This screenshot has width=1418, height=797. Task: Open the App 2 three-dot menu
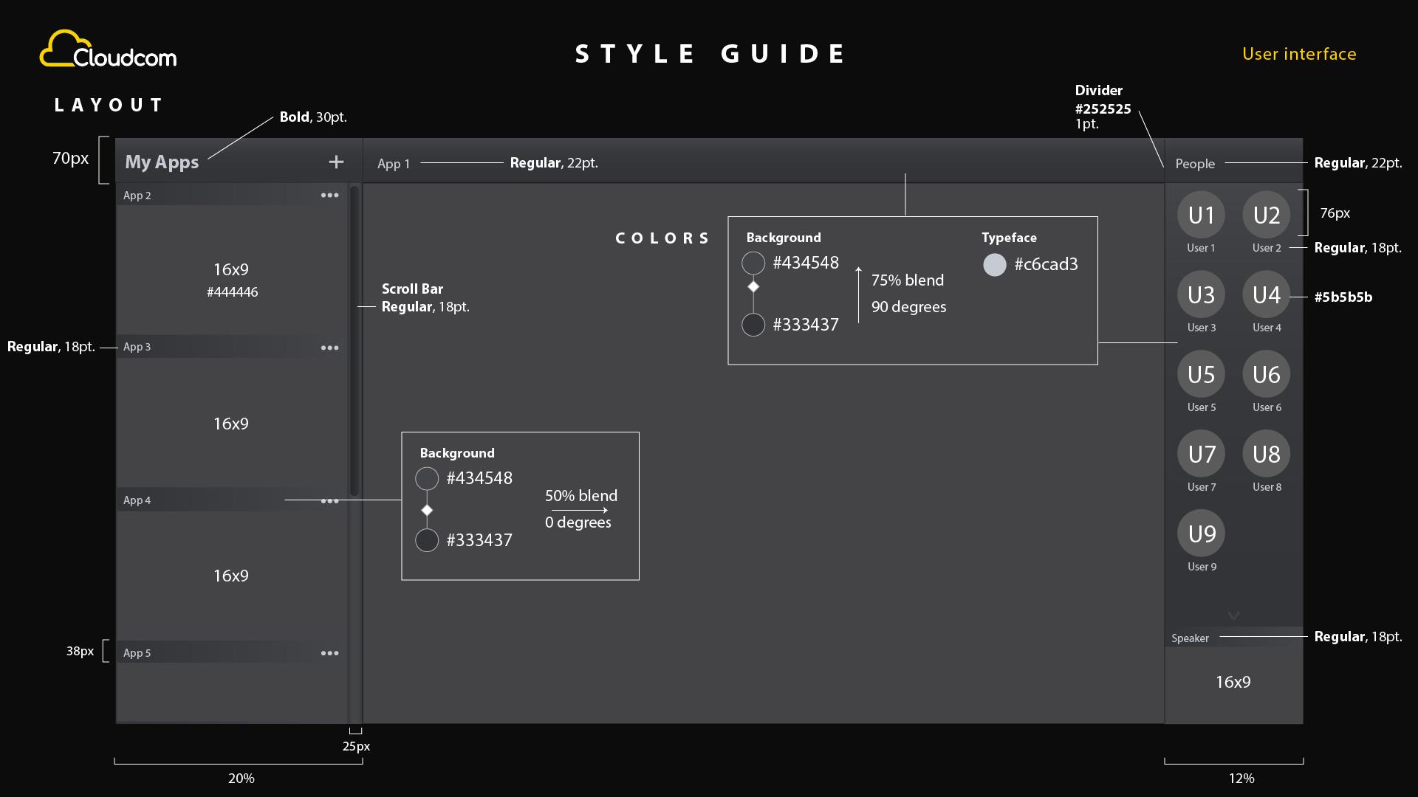(x=329, y=196)
